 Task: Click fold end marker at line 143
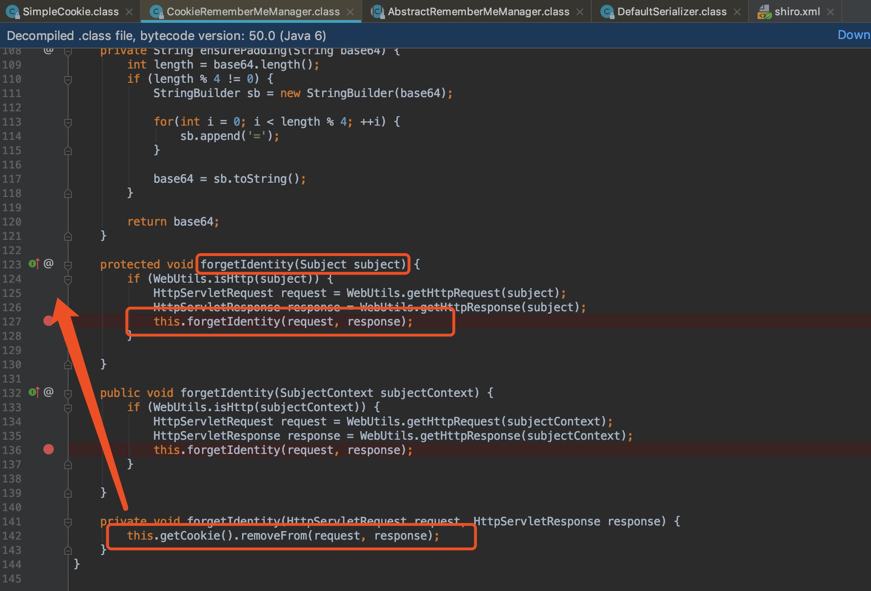pos(68,551)
